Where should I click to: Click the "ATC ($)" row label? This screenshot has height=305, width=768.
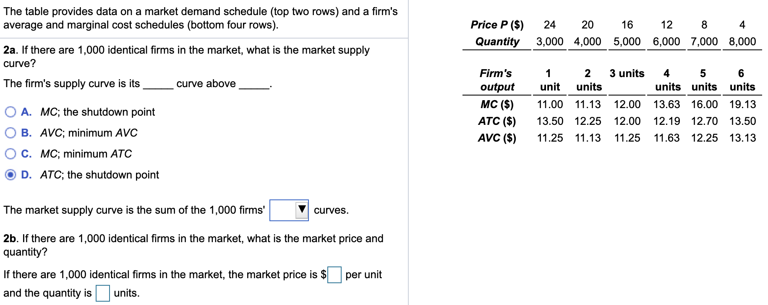pyautogui.click(x=497, y=121)
